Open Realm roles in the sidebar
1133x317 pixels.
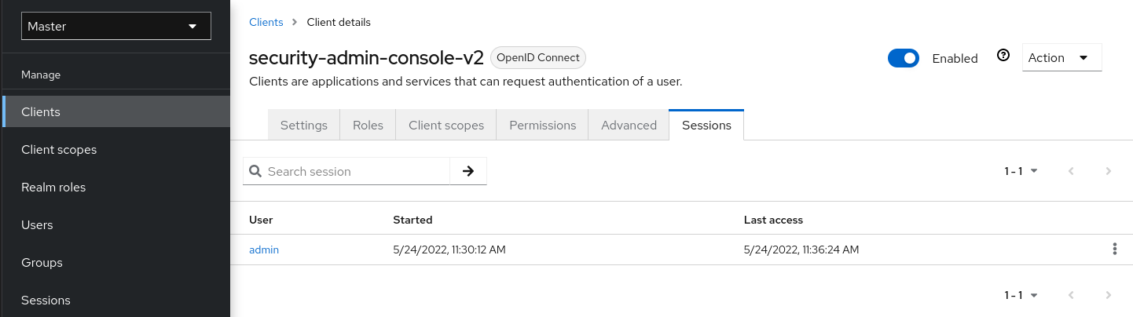53,188
